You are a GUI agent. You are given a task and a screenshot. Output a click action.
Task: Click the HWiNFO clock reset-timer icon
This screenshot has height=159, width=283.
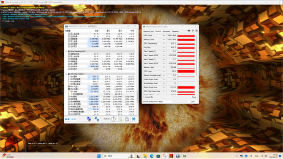[x=113, y=119]
